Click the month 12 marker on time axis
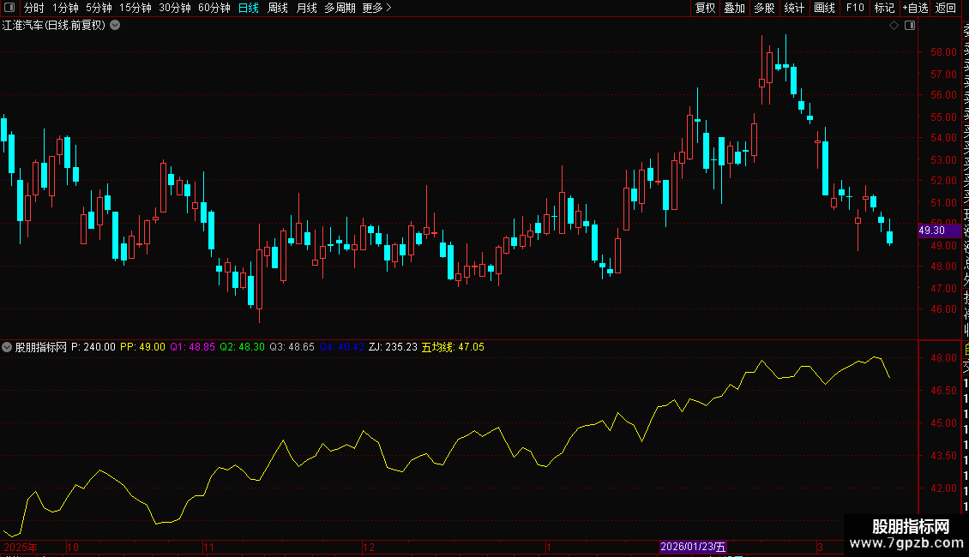This screenshot has height=557, width=969. coord(369,548)
